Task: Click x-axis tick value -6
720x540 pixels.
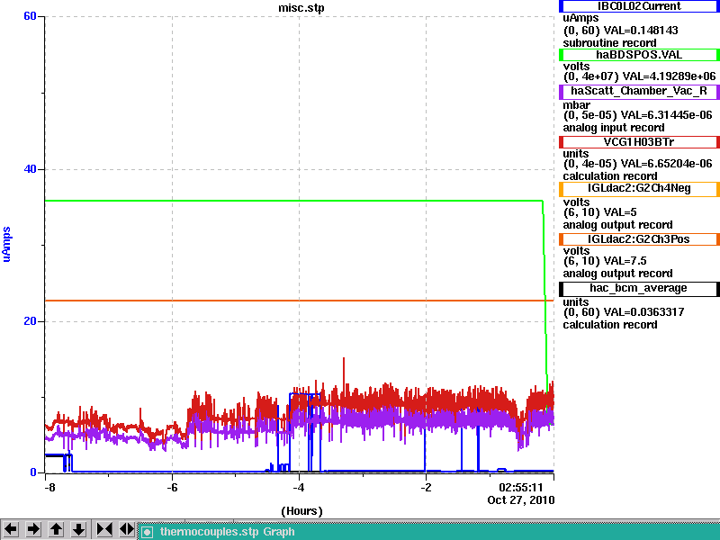Action: tap(172, 487)
